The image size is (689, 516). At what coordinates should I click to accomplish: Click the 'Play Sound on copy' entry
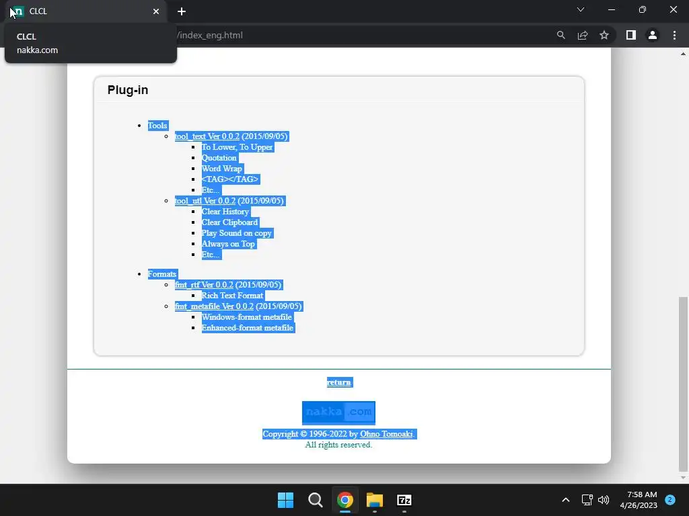click(x=237, y=233)
